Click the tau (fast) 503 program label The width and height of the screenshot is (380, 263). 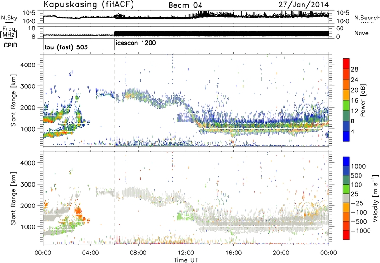[x=66, y=47]
